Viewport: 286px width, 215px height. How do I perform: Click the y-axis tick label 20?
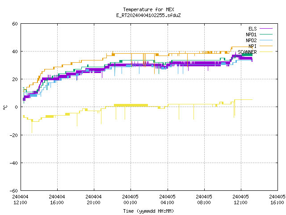click(15, 79)
